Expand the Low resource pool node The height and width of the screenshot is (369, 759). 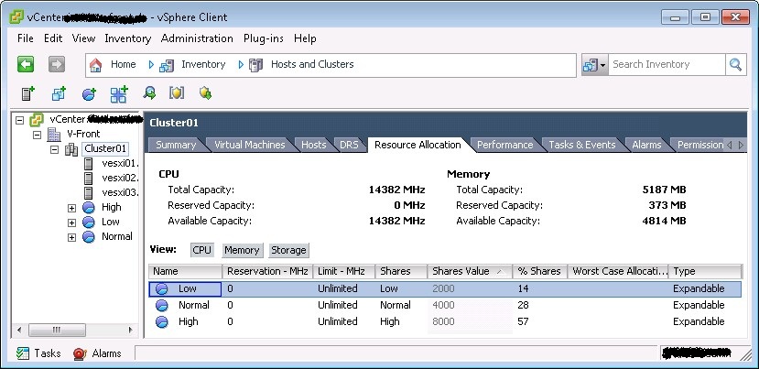[x=71, y=222]
